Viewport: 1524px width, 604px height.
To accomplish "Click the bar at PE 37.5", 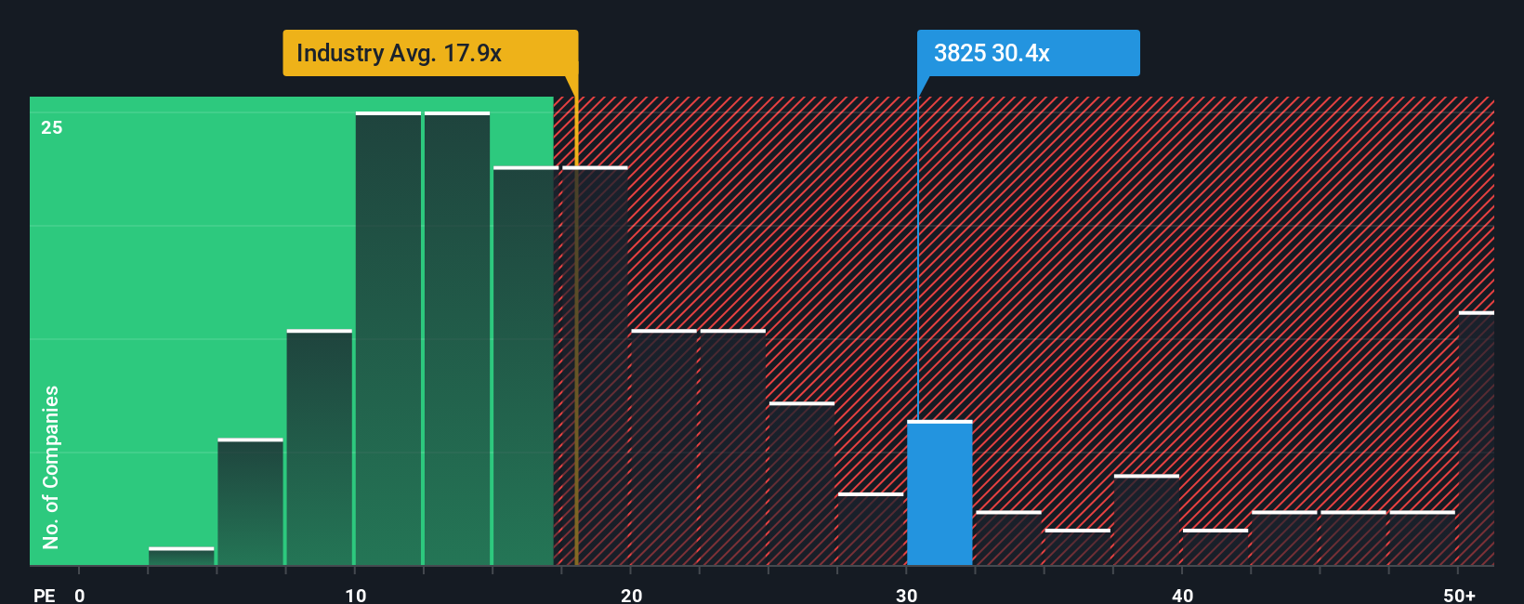I will point(1147,519).
